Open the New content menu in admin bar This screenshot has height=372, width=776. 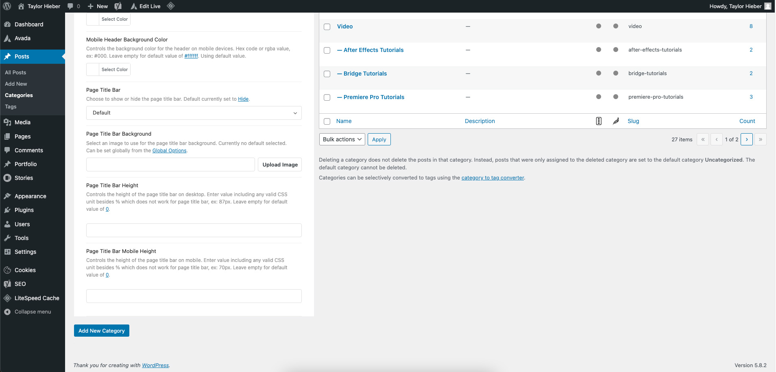[98, 6]
